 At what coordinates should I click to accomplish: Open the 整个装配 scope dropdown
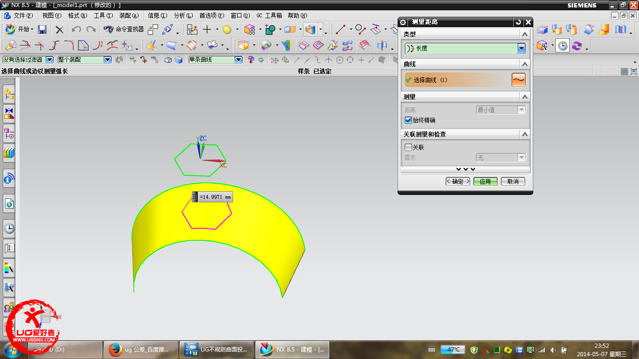pyautogui.click(x=84, y=60)
